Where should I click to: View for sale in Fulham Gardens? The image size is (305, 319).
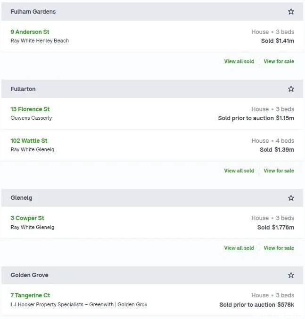[x=279, y=61]
